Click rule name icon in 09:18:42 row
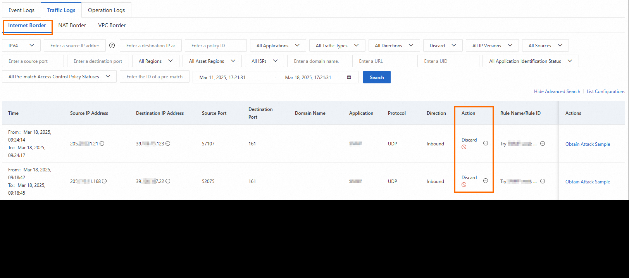Image resolution: width=629 pixels, height=278 pixels. pyautogui.click(x=543, y=181)
